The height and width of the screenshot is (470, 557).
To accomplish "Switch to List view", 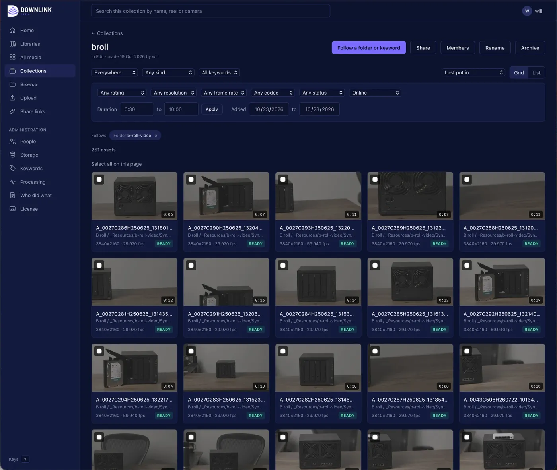I will (x=536, y=72).
